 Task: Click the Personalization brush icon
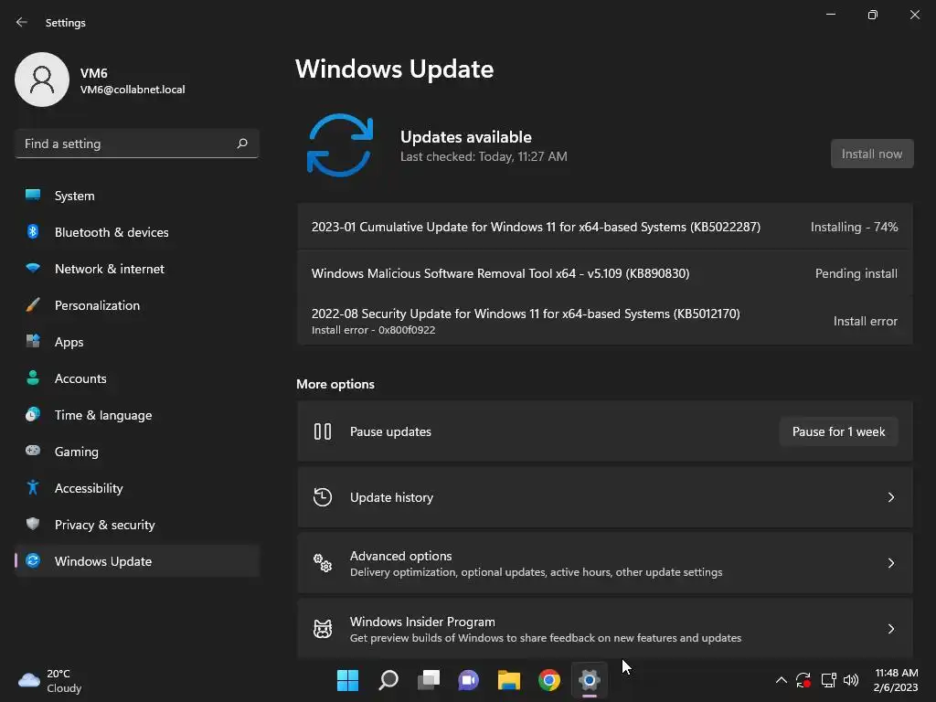coord(33,305)
